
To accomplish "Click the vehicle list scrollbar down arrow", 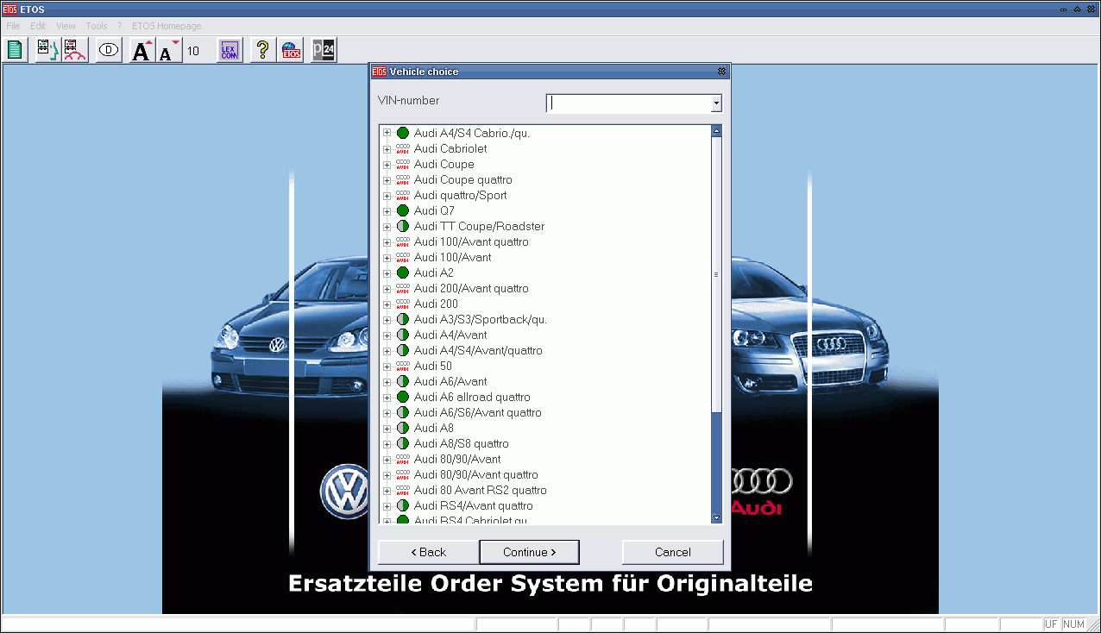I will 716,517.
